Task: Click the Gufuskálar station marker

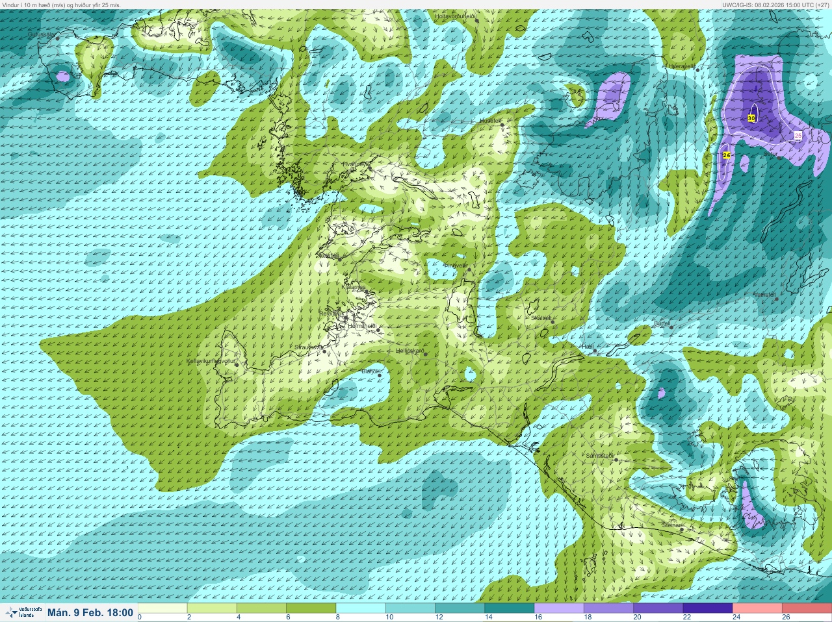Action: [x=57, y=38]
